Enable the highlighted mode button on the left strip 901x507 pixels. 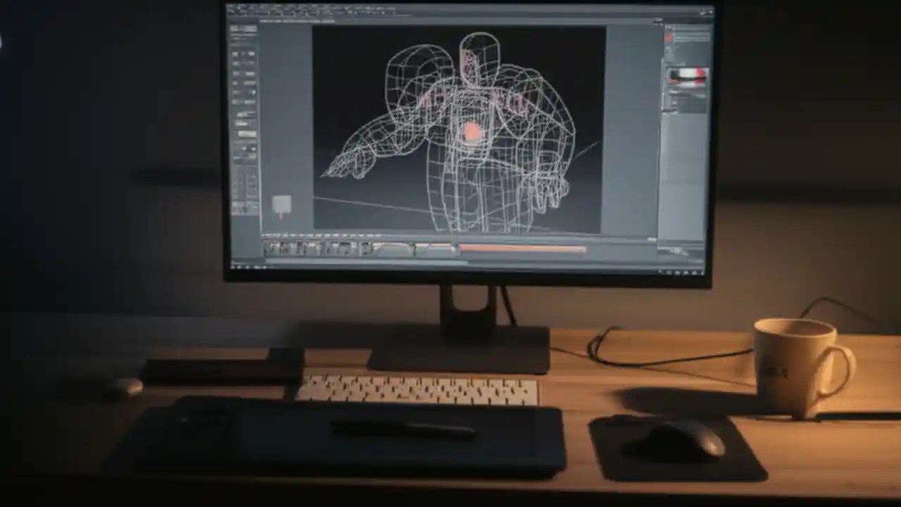coord(241,123)
